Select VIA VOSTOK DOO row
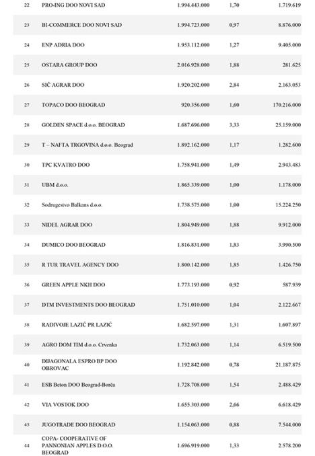Screen dimensions: 315x456 tap(157, 405)
